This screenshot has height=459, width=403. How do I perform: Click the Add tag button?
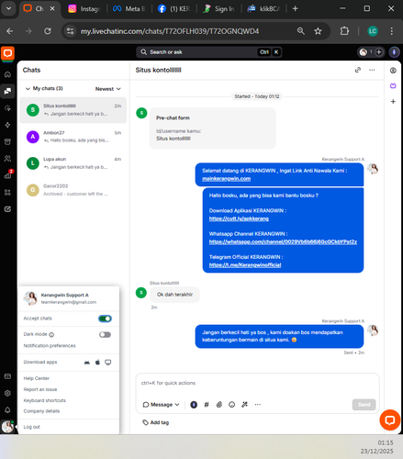click(x=156, y=422)
